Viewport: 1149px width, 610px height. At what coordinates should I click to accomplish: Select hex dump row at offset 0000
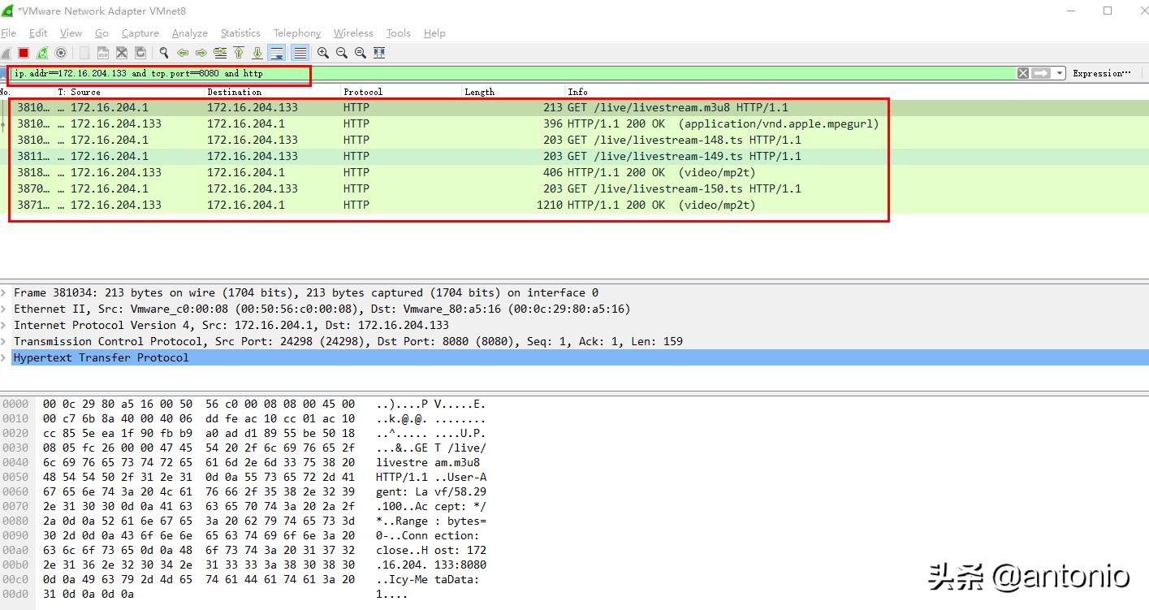click(x=244, y=404)
